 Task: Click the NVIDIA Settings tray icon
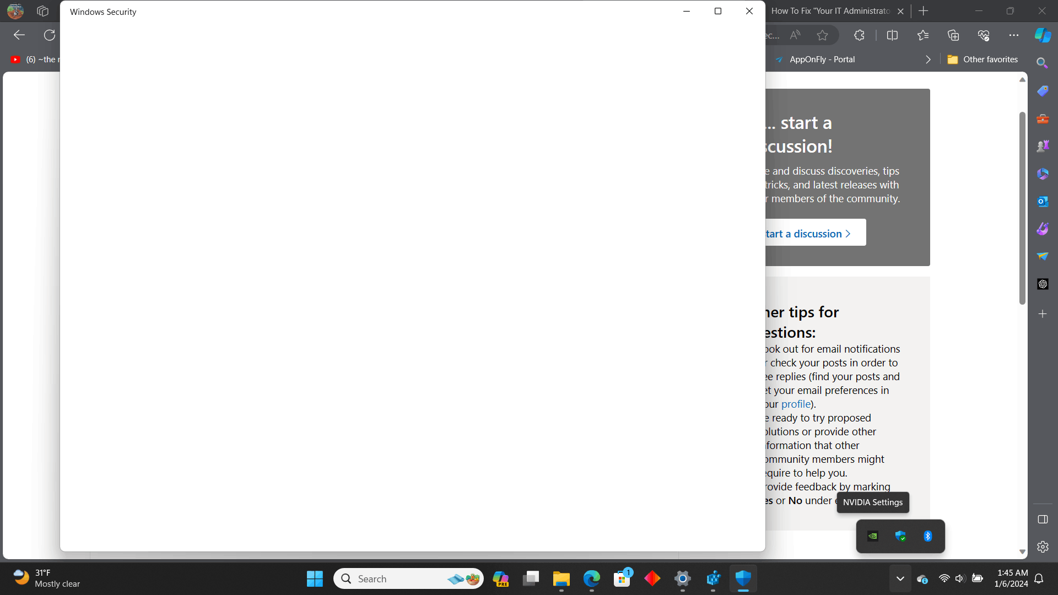[873, 536]
